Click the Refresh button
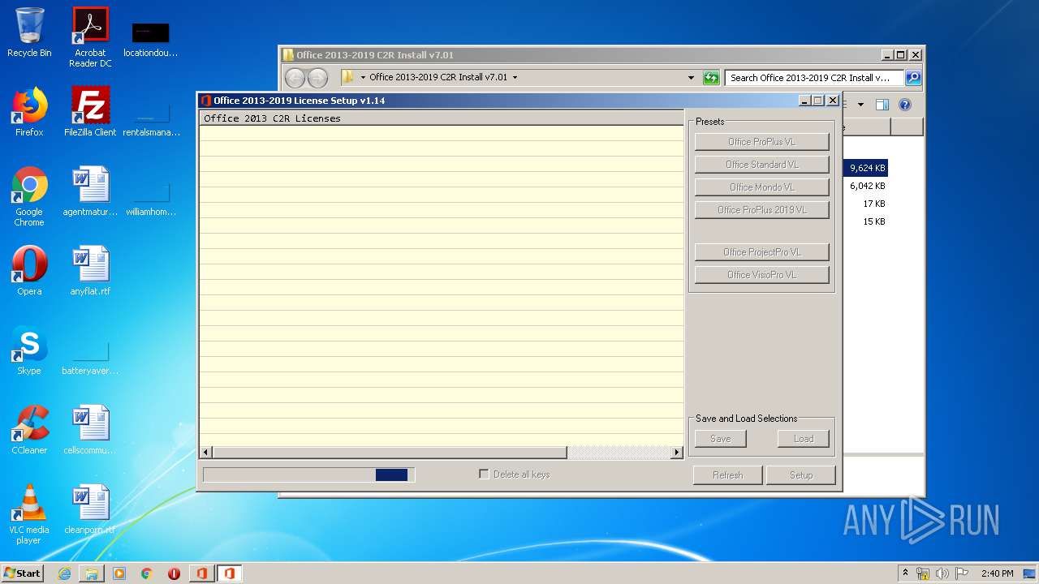This screenshot has width=1039, height=584. click(x=727, y=475)
